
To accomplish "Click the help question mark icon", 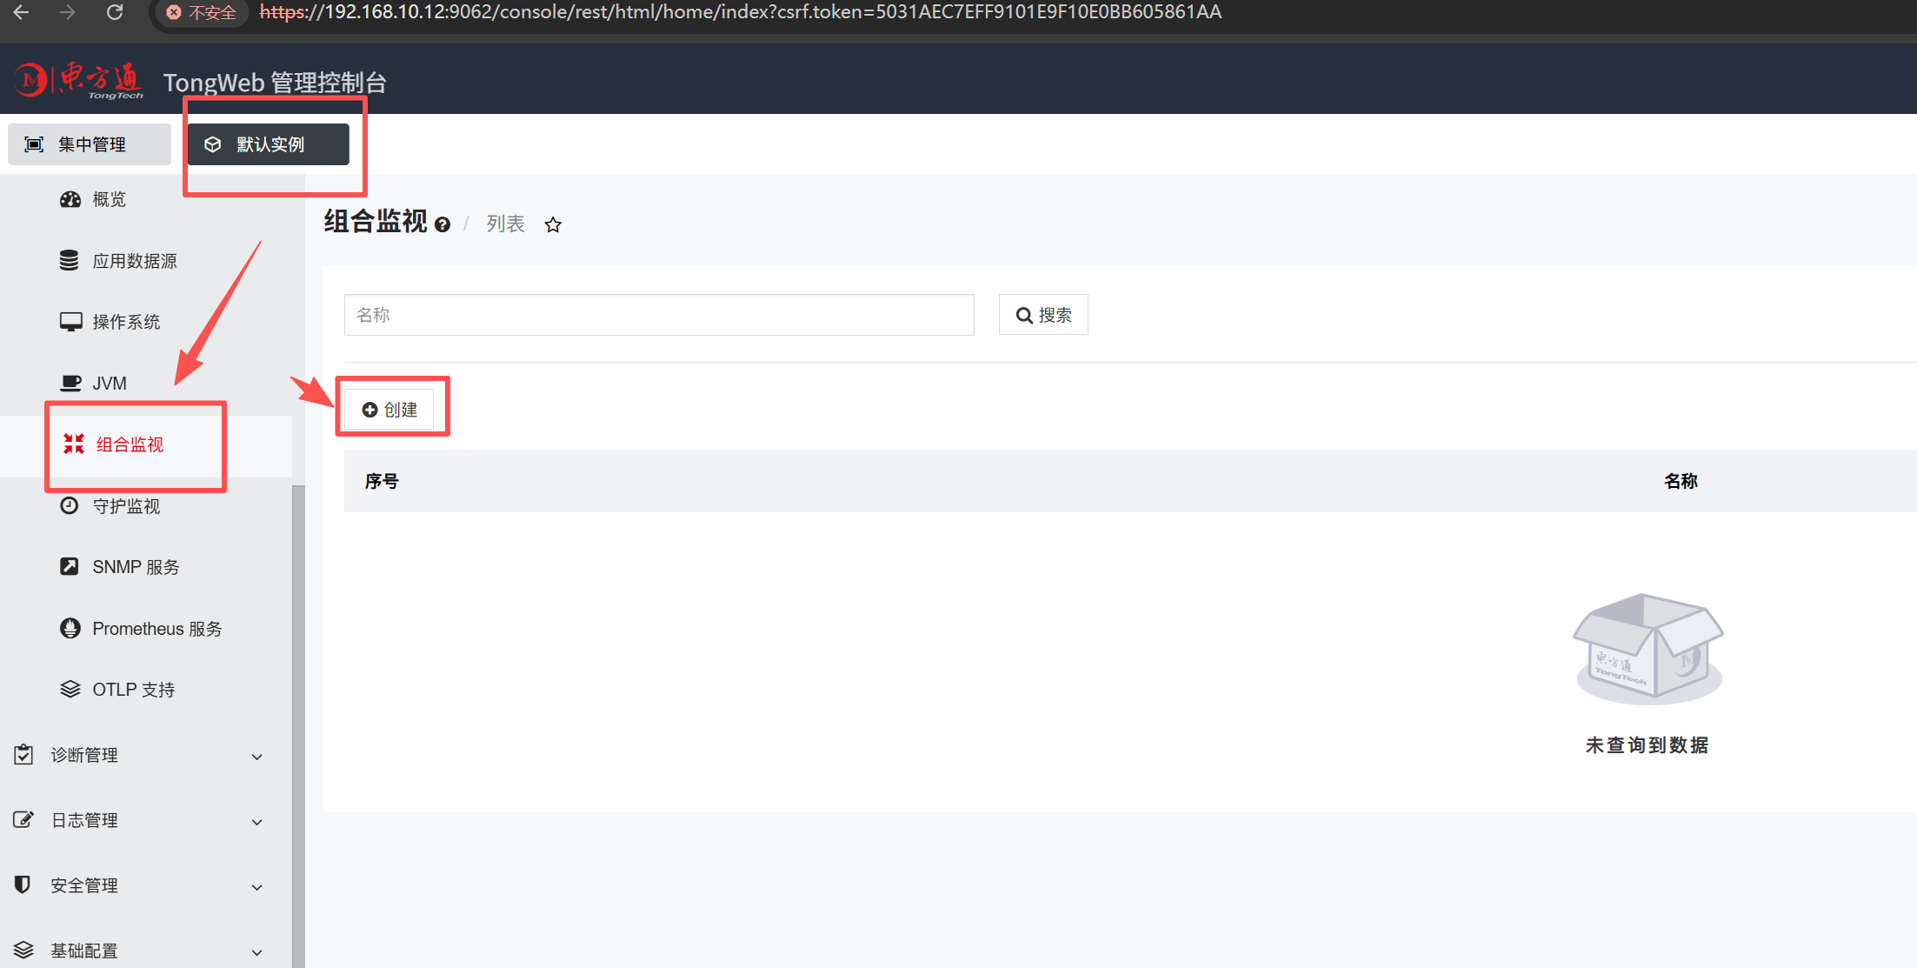I will click(443, 225).
